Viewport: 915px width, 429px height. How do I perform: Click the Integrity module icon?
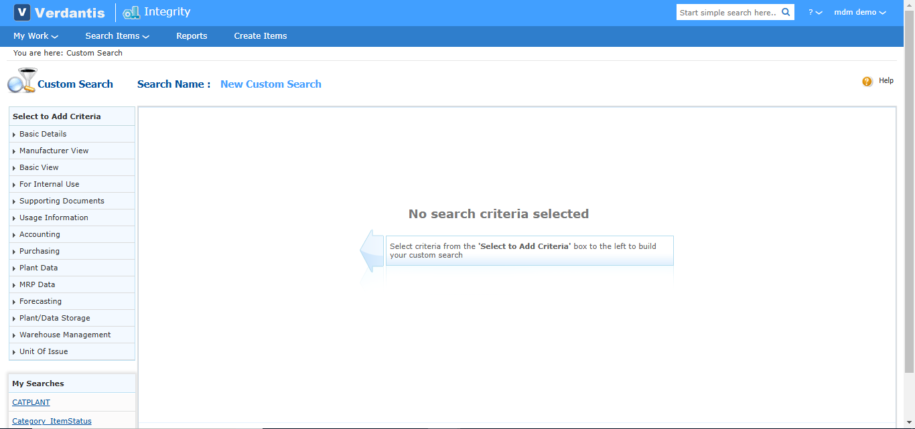[x=131, y=13]
